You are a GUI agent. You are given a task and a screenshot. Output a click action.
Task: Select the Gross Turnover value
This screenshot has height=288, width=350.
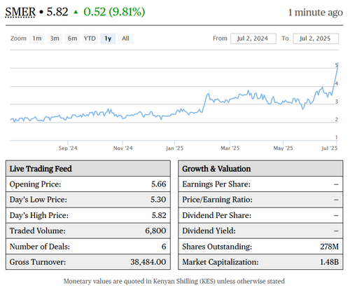148,262
